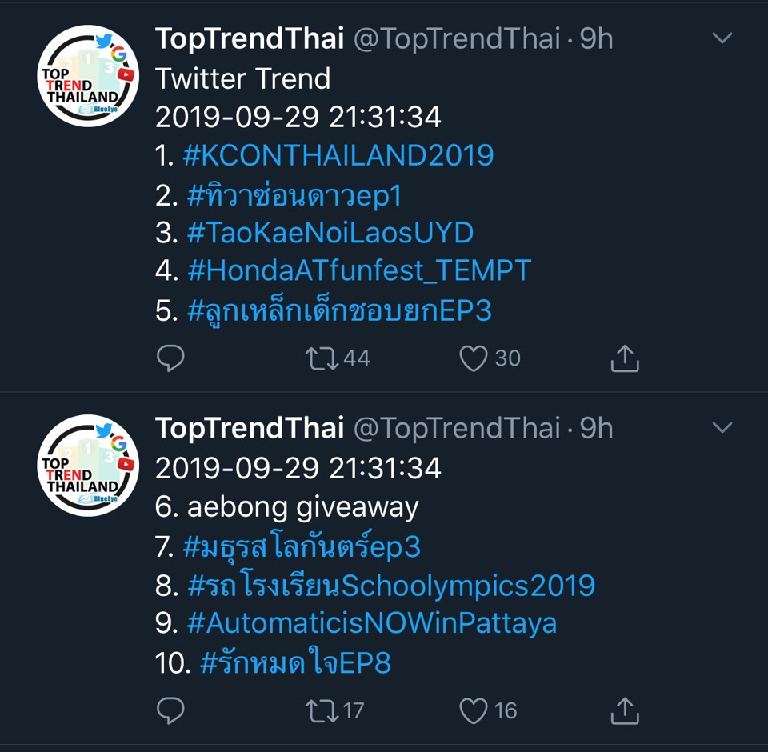Retweet the tweet with 17 retweets
Image resolution: width=768 pixels, height=752 pixels.
(x=322, y=710)
